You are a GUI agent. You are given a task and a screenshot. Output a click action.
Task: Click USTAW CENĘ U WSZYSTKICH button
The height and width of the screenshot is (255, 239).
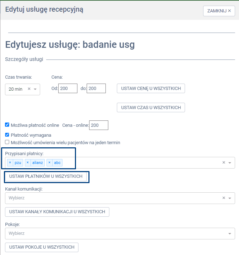click(x=151, y=88)
